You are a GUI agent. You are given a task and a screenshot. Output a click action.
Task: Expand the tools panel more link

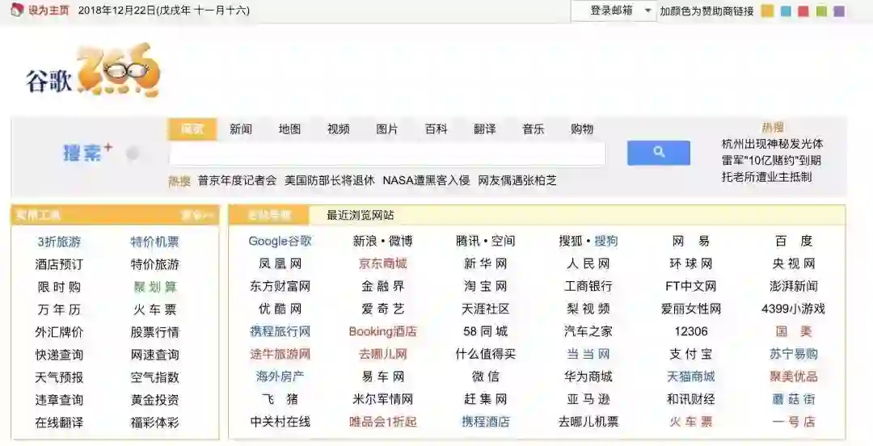pyautogui.click(x=196, y=215)
